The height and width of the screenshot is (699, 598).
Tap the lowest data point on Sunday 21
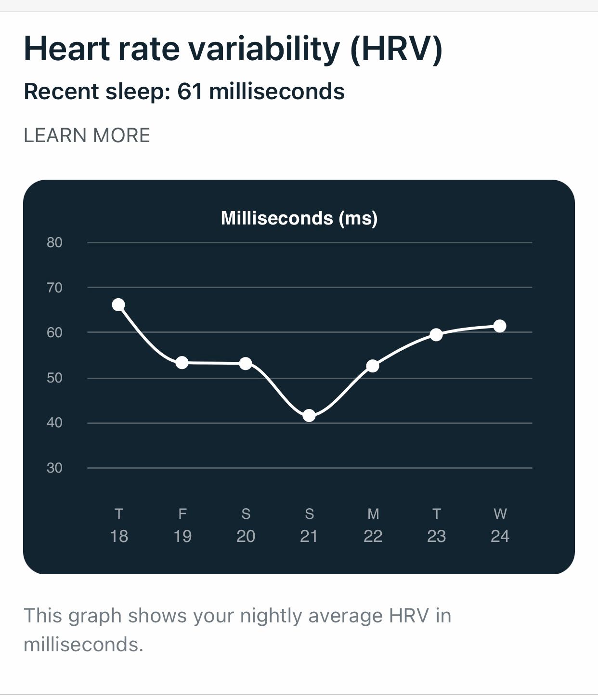309,415
